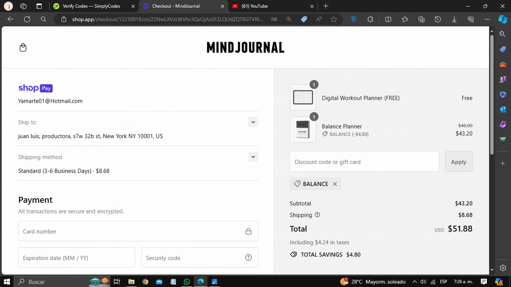Add this page to favorites star
Image resolution: width=511 pixels, height=287 pixels.
(334, 19)
